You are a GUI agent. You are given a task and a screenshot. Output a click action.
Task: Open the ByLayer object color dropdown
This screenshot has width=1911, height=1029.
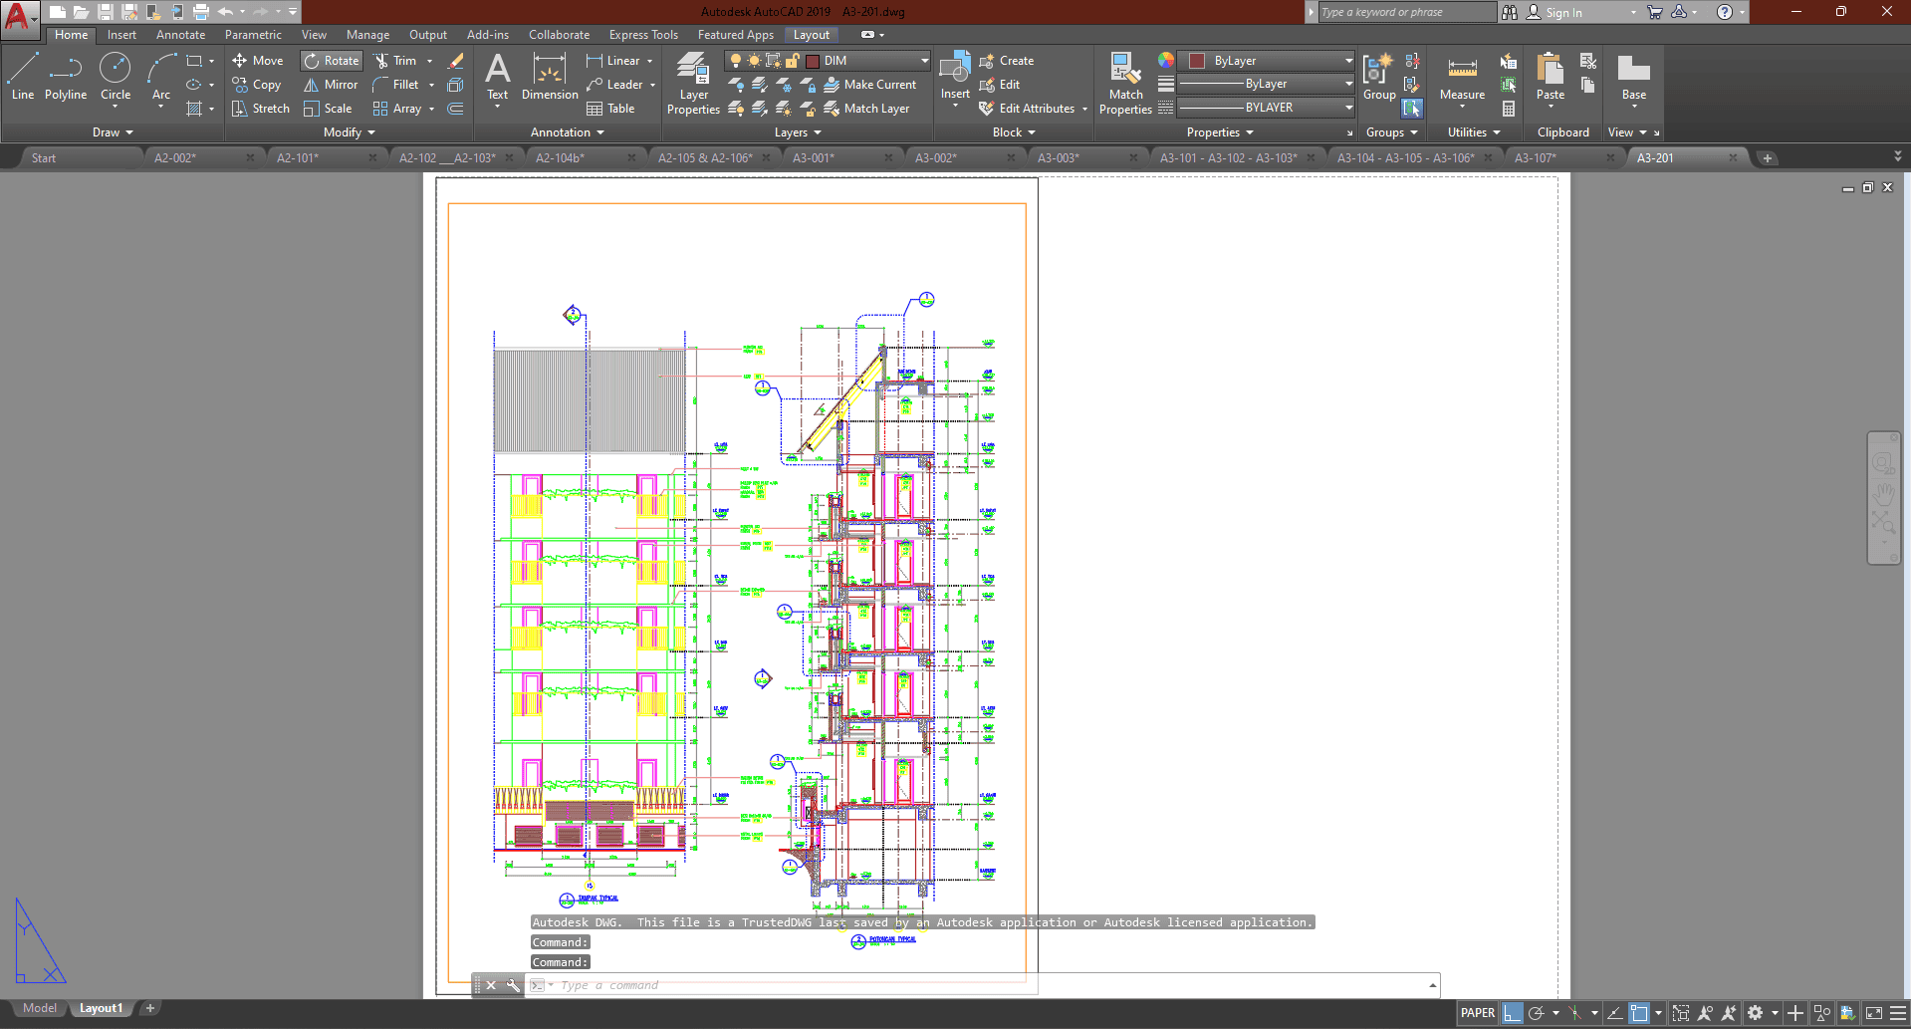coord(1266,61)
